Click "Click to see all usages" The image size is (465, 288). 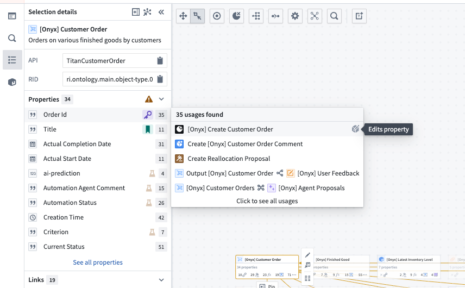(267, 201)
